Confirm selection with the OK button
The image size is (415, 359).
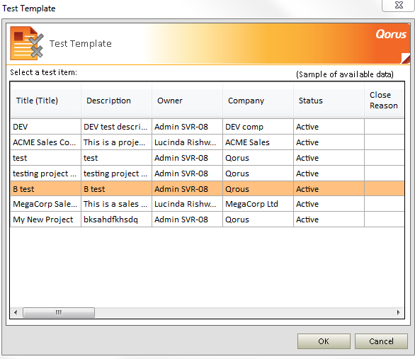point(324,341)
